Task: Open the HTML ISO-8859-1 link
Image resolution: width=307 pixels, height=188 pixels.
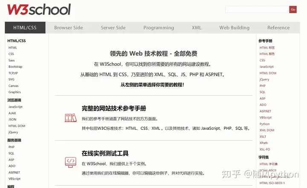Action: point(272,183)
